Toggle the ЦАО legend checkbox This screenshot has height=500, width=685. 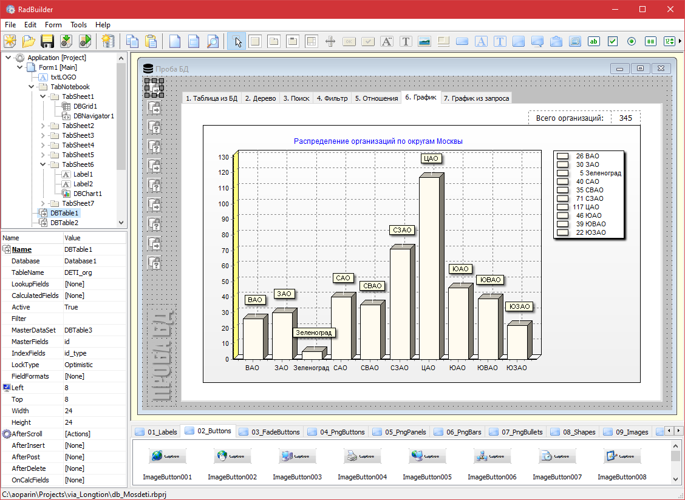tap(562, 207)
